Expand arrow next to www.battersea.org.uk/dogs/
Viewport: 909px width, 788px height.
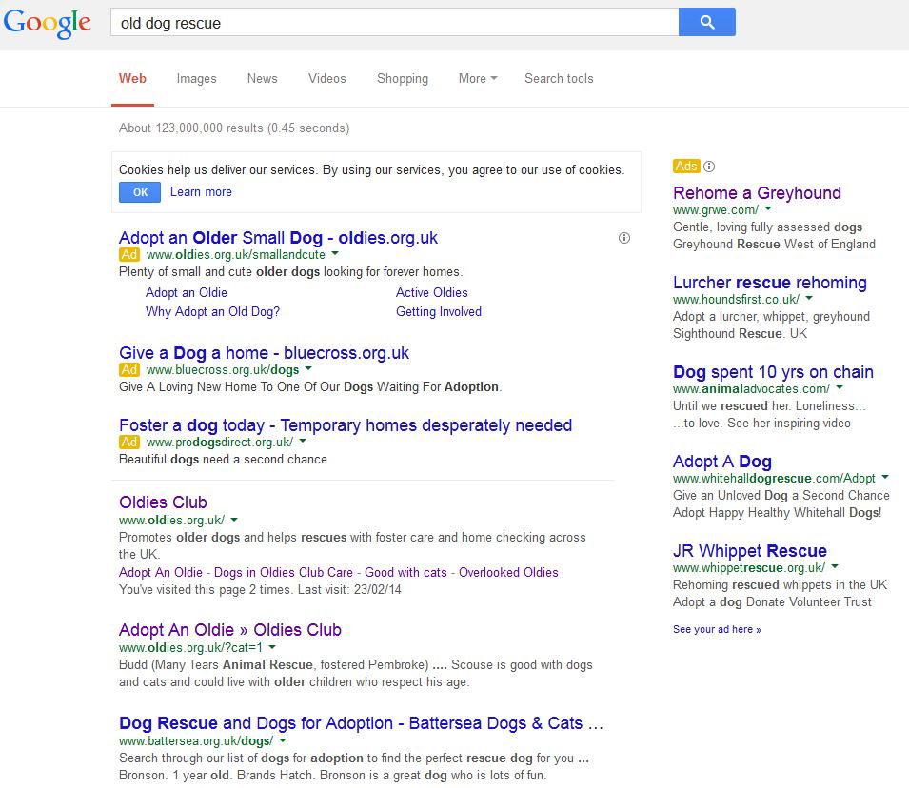pyautogui.click(x=283, y=739)
